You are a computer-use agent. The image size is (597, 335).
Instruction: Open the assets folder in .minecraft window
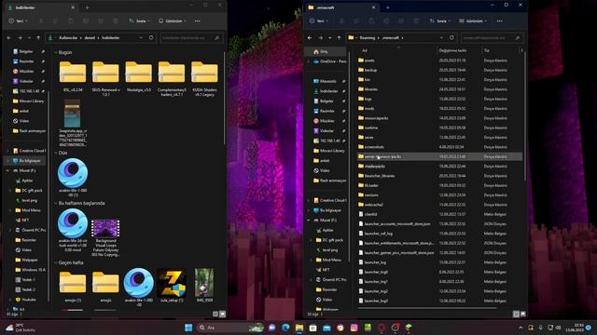pos(369,60)
